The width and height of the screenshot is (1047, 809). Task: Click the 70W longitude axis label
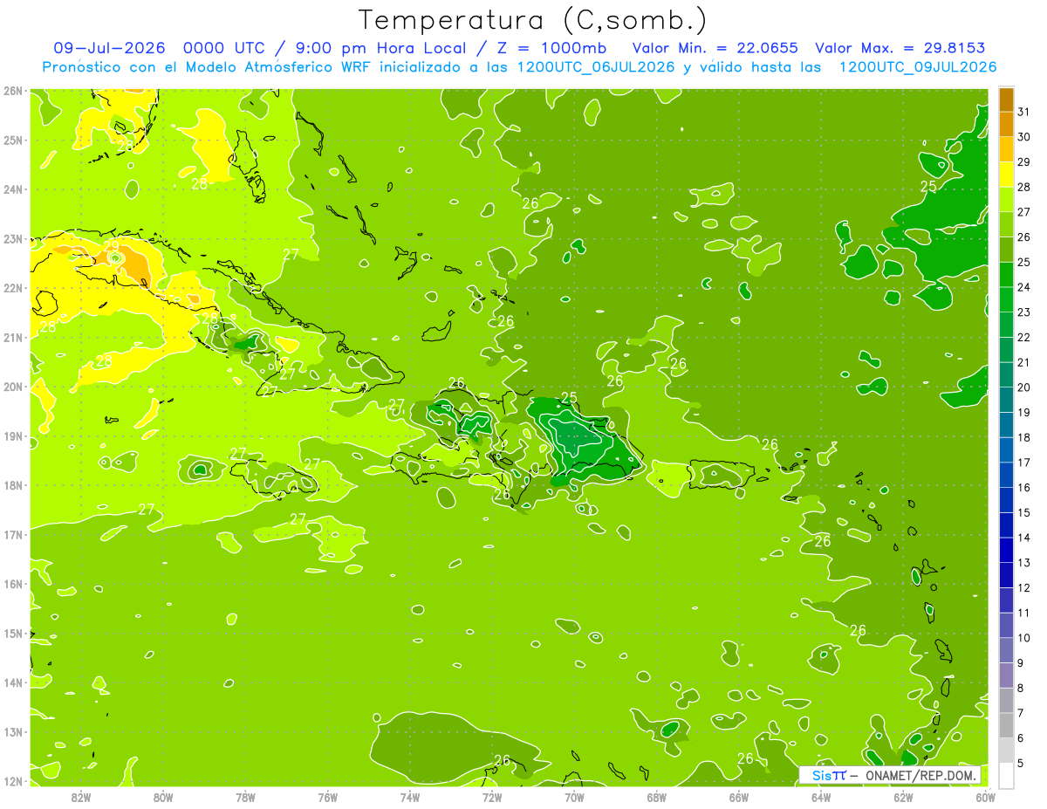pyautogui.click(x=574, y=798)
